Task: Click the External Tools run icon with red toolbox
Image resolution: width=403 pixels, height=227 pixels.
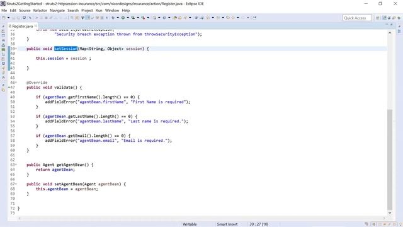Action: tap(143, 18)
